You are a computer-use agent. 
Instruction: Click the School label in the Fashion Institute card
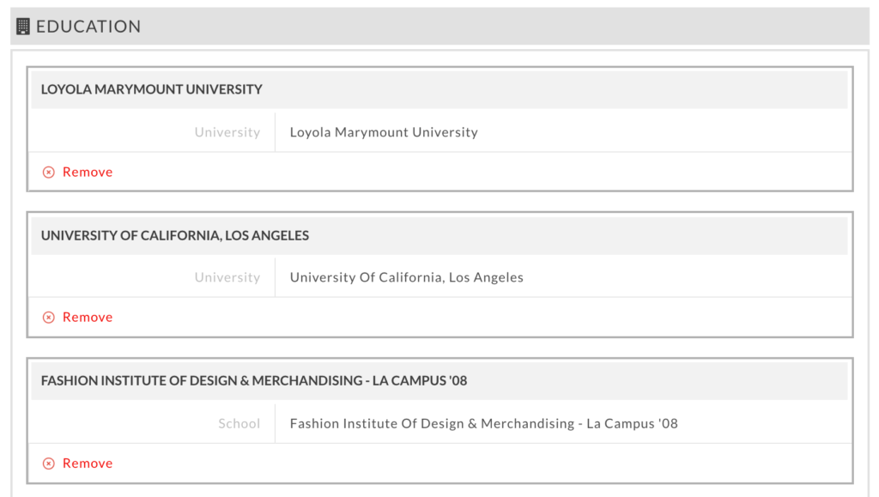[239, 423]
